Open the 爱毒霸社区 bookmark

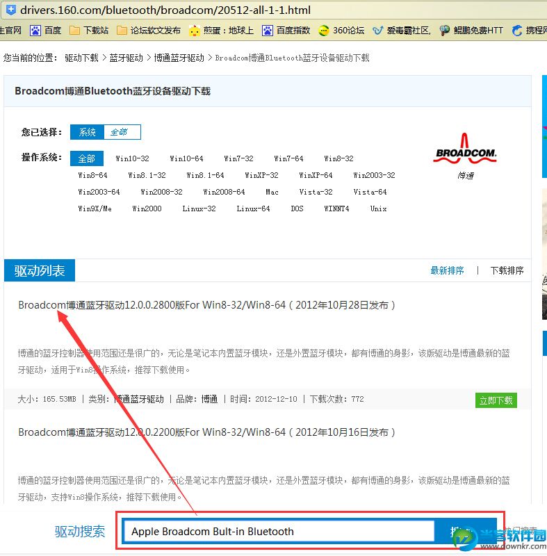[x=402, y=31]
